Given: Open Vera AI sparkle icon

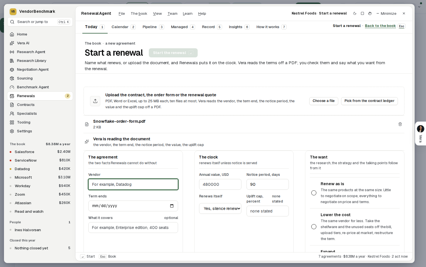Looking at the screenshot, I should (x=12, y=43).
